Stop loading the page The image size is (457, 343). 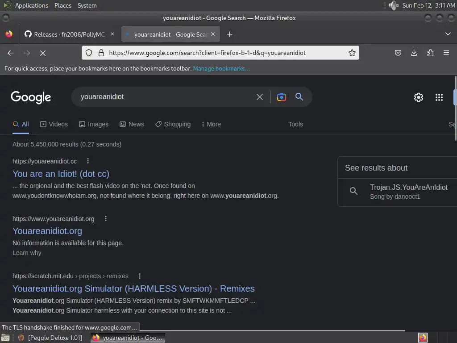coord(43,53)
